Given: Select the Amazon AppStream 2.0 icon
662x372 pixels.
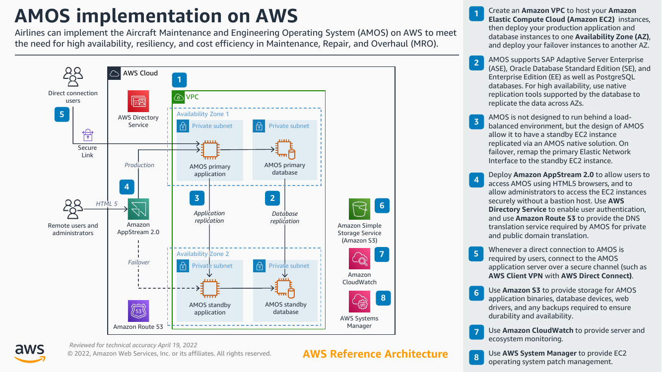Looking at the screenshot, I should click(x=138, y=209).
